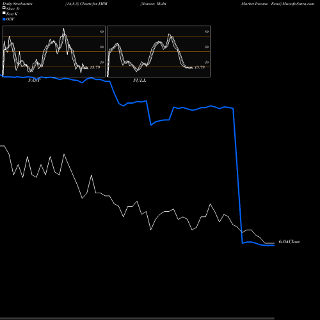Click the 'Slow D' legend text
Screen dimensions: 320x320
point(13,9)
